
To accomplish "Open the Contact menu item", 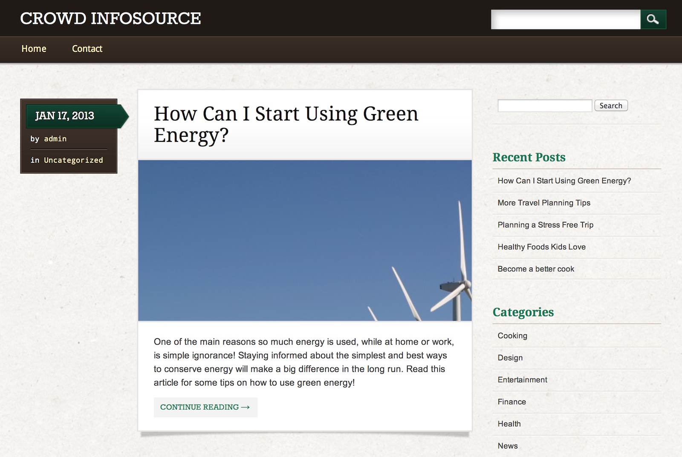I will [87, 49].
